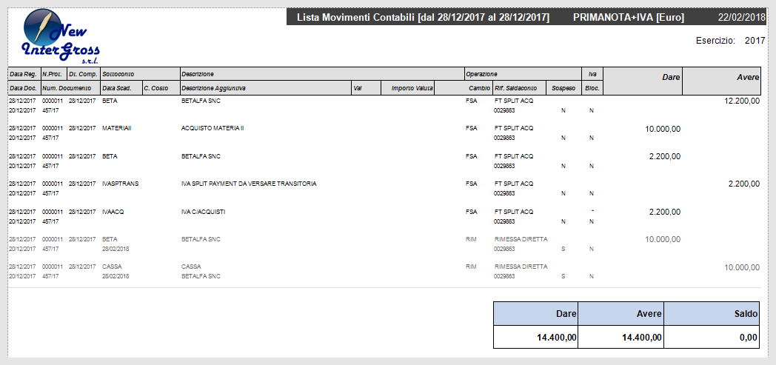
Task: Click the 'ACQUISTO MATERIA II' description
Action: tap(213, 128)
